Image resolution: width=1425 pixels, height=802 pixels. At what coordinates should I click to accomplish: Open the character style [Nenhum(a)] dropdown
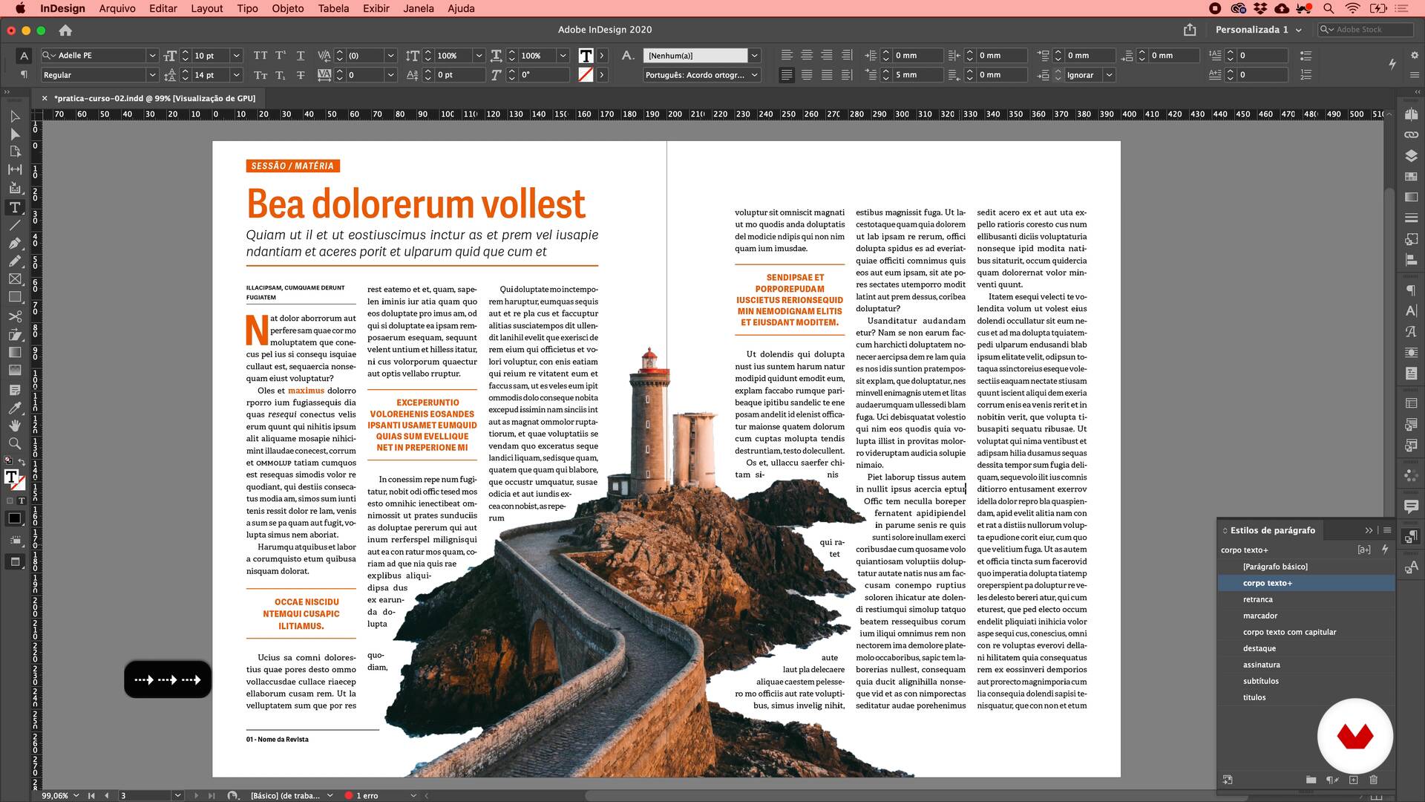coord(754,56)
